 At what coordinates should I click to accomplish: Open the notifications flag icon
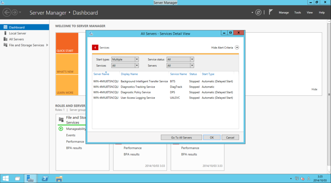[271, 12]
